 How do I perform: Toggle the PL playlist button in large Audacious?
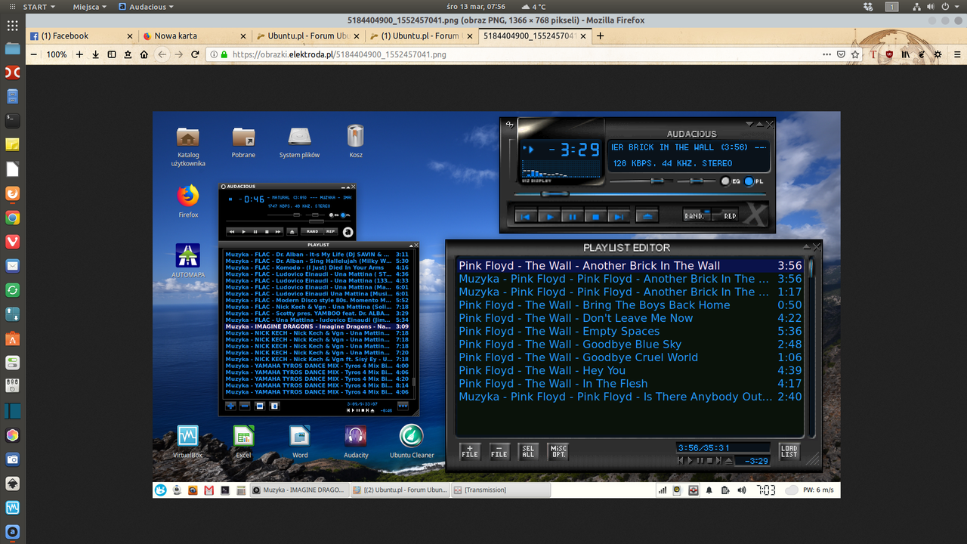[x=753, y=181]
